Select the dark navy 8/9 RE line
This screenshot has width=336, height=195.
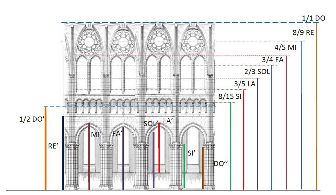click(x=301, y=115)
